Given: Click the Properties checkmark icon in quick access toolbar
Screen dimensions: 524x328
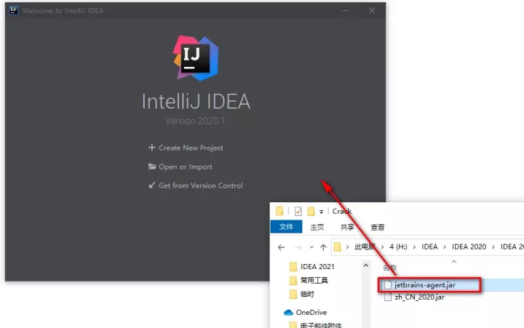Looking at the screenshot, I should pos(298,211).
